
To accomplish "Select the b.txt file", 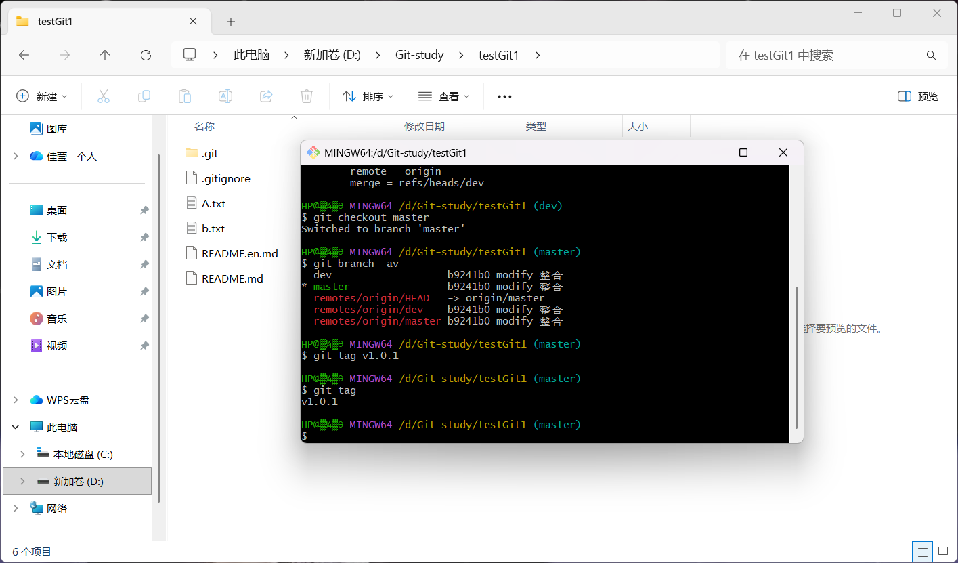I will point(213,229).
